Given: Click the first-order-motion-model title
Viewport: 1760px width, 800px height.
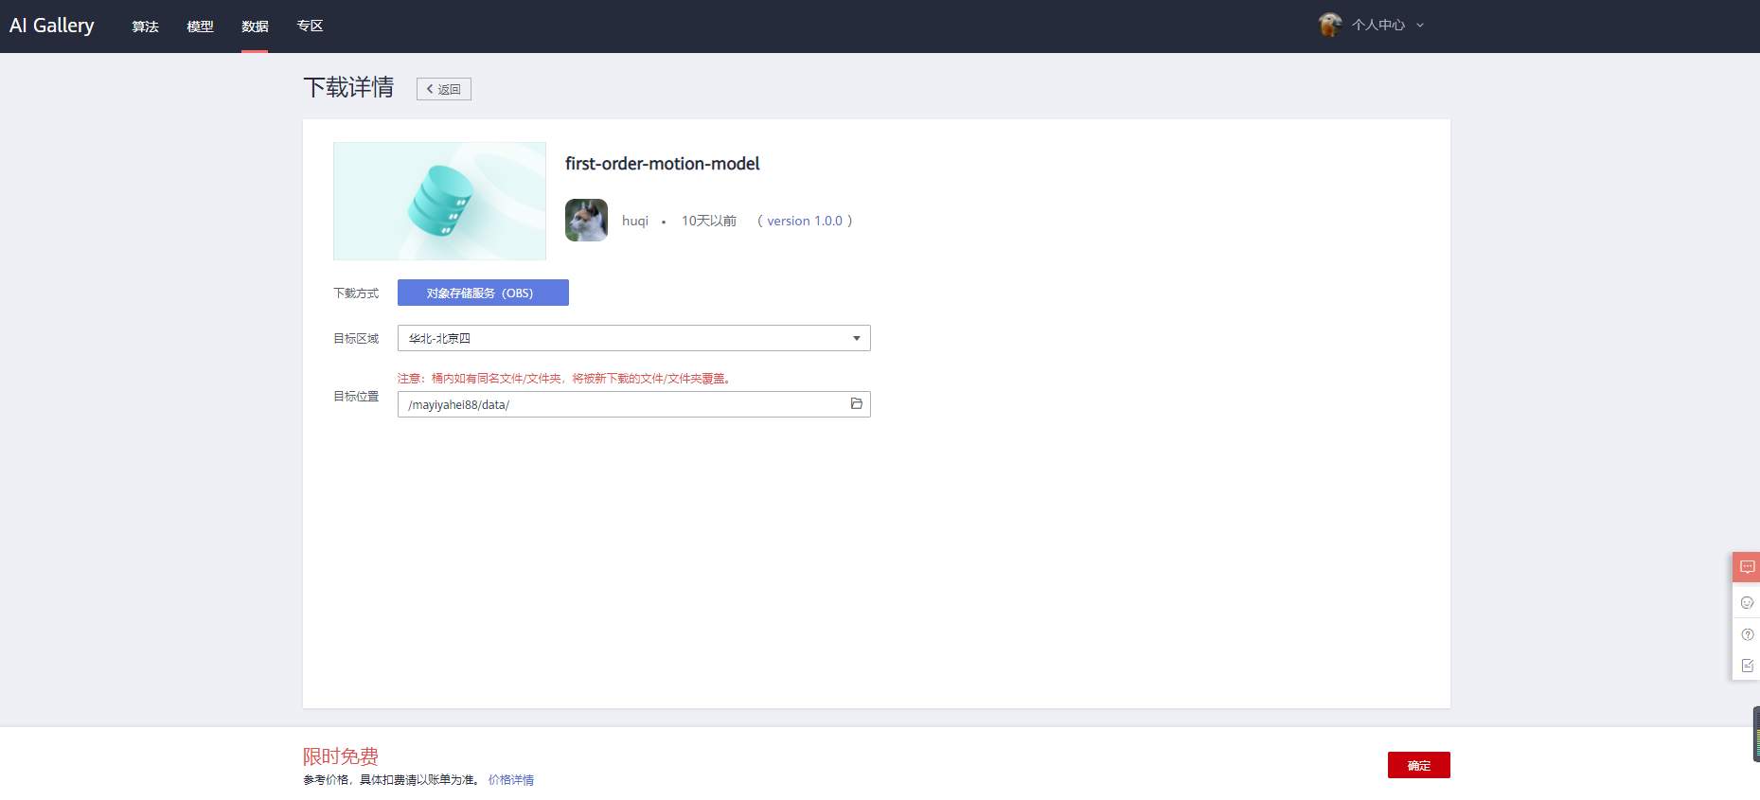Looking at the screenshot, I should (663, 164).
